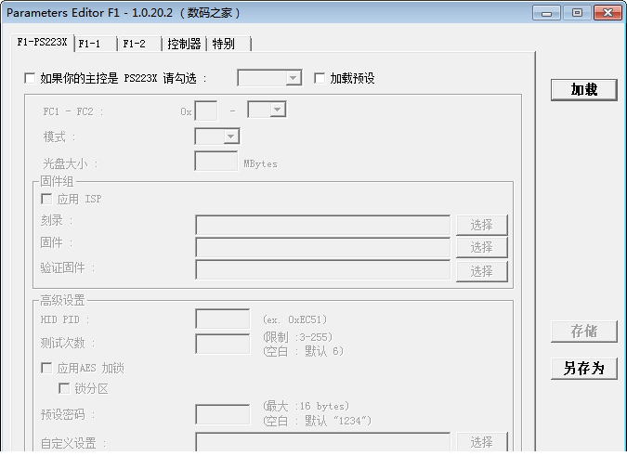Click the 自定义设置 path field
The width and height of the screenshot is (627, 469).
tap(322, 442)
